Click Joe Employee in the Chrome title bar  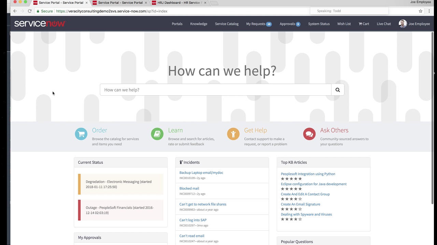[420, 2]
